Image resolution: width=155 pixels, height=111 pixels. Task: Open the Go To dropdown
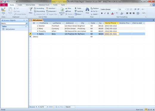pyautogui.click(x=94, y=11)
